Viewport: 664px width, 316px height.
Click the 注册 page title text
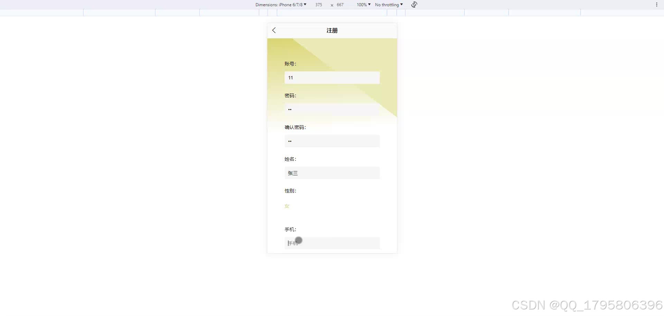pos(332,30)
